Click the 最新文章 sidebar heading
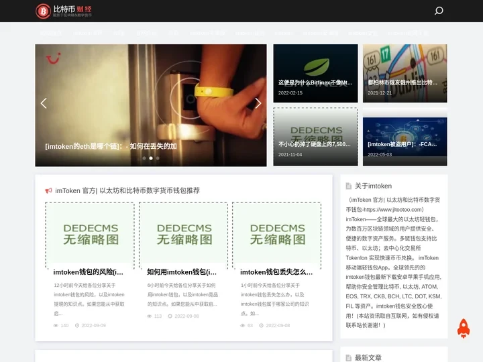This screenshot has height=362, width=483. click(x=368, y=358)
